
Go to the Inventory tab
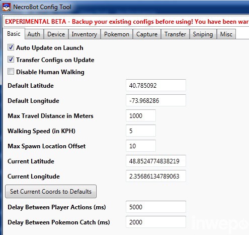coord(85,34)
